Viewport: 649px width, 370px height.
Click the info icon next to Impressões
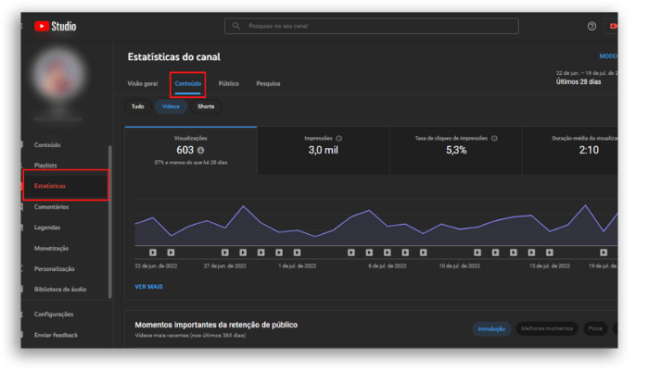pyautogui.click(x=339, y=139)
